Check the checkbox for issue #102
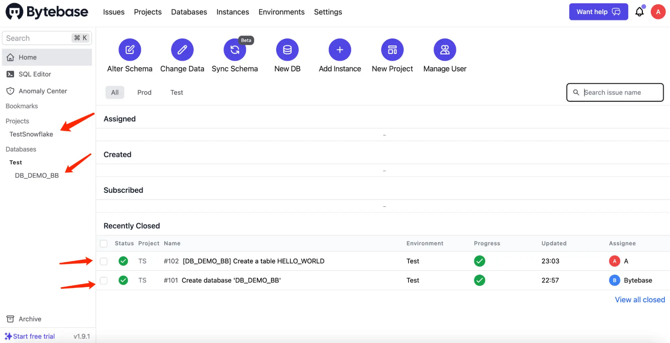 pos(104,261)
